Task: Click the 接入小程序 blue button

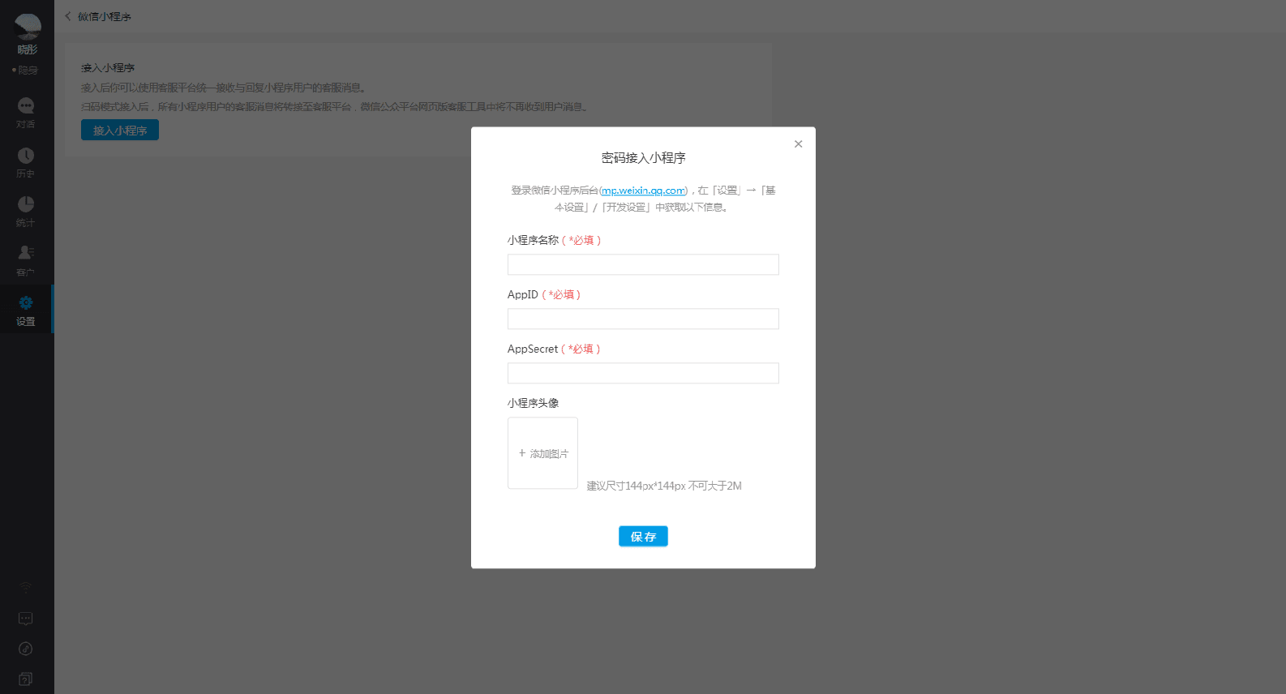Action: point(120,130)
